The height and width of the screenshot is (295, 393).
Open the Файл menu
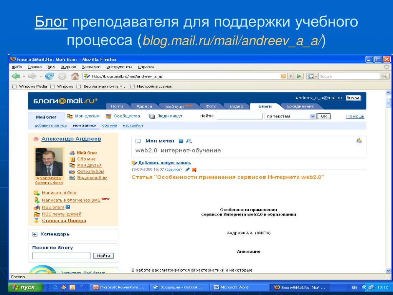click(17, 67)
